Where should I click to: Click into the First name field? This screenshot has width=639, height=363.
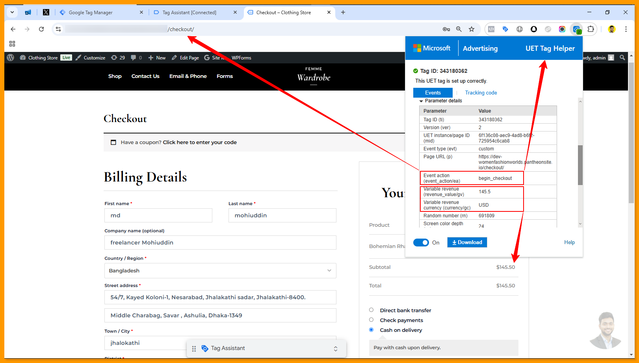tap(158, 215)
